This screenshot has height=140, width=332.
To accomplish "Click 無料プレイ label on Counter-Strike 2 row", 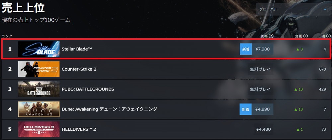I will (x=260, y=69).
